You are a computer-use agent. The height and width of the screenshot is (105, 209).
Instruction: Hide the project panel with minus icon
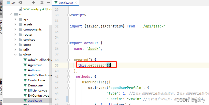(49, 3)
